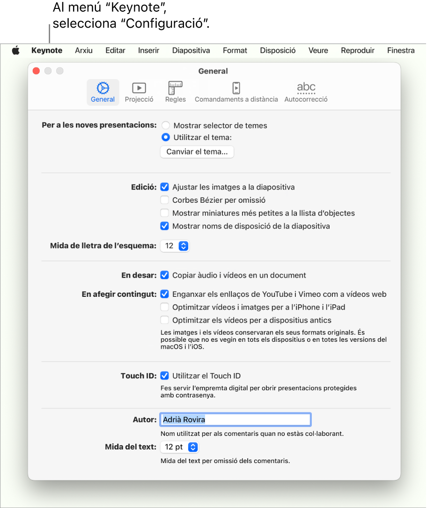
Task: Open the Keynote menu
Action: coord(47,51)
